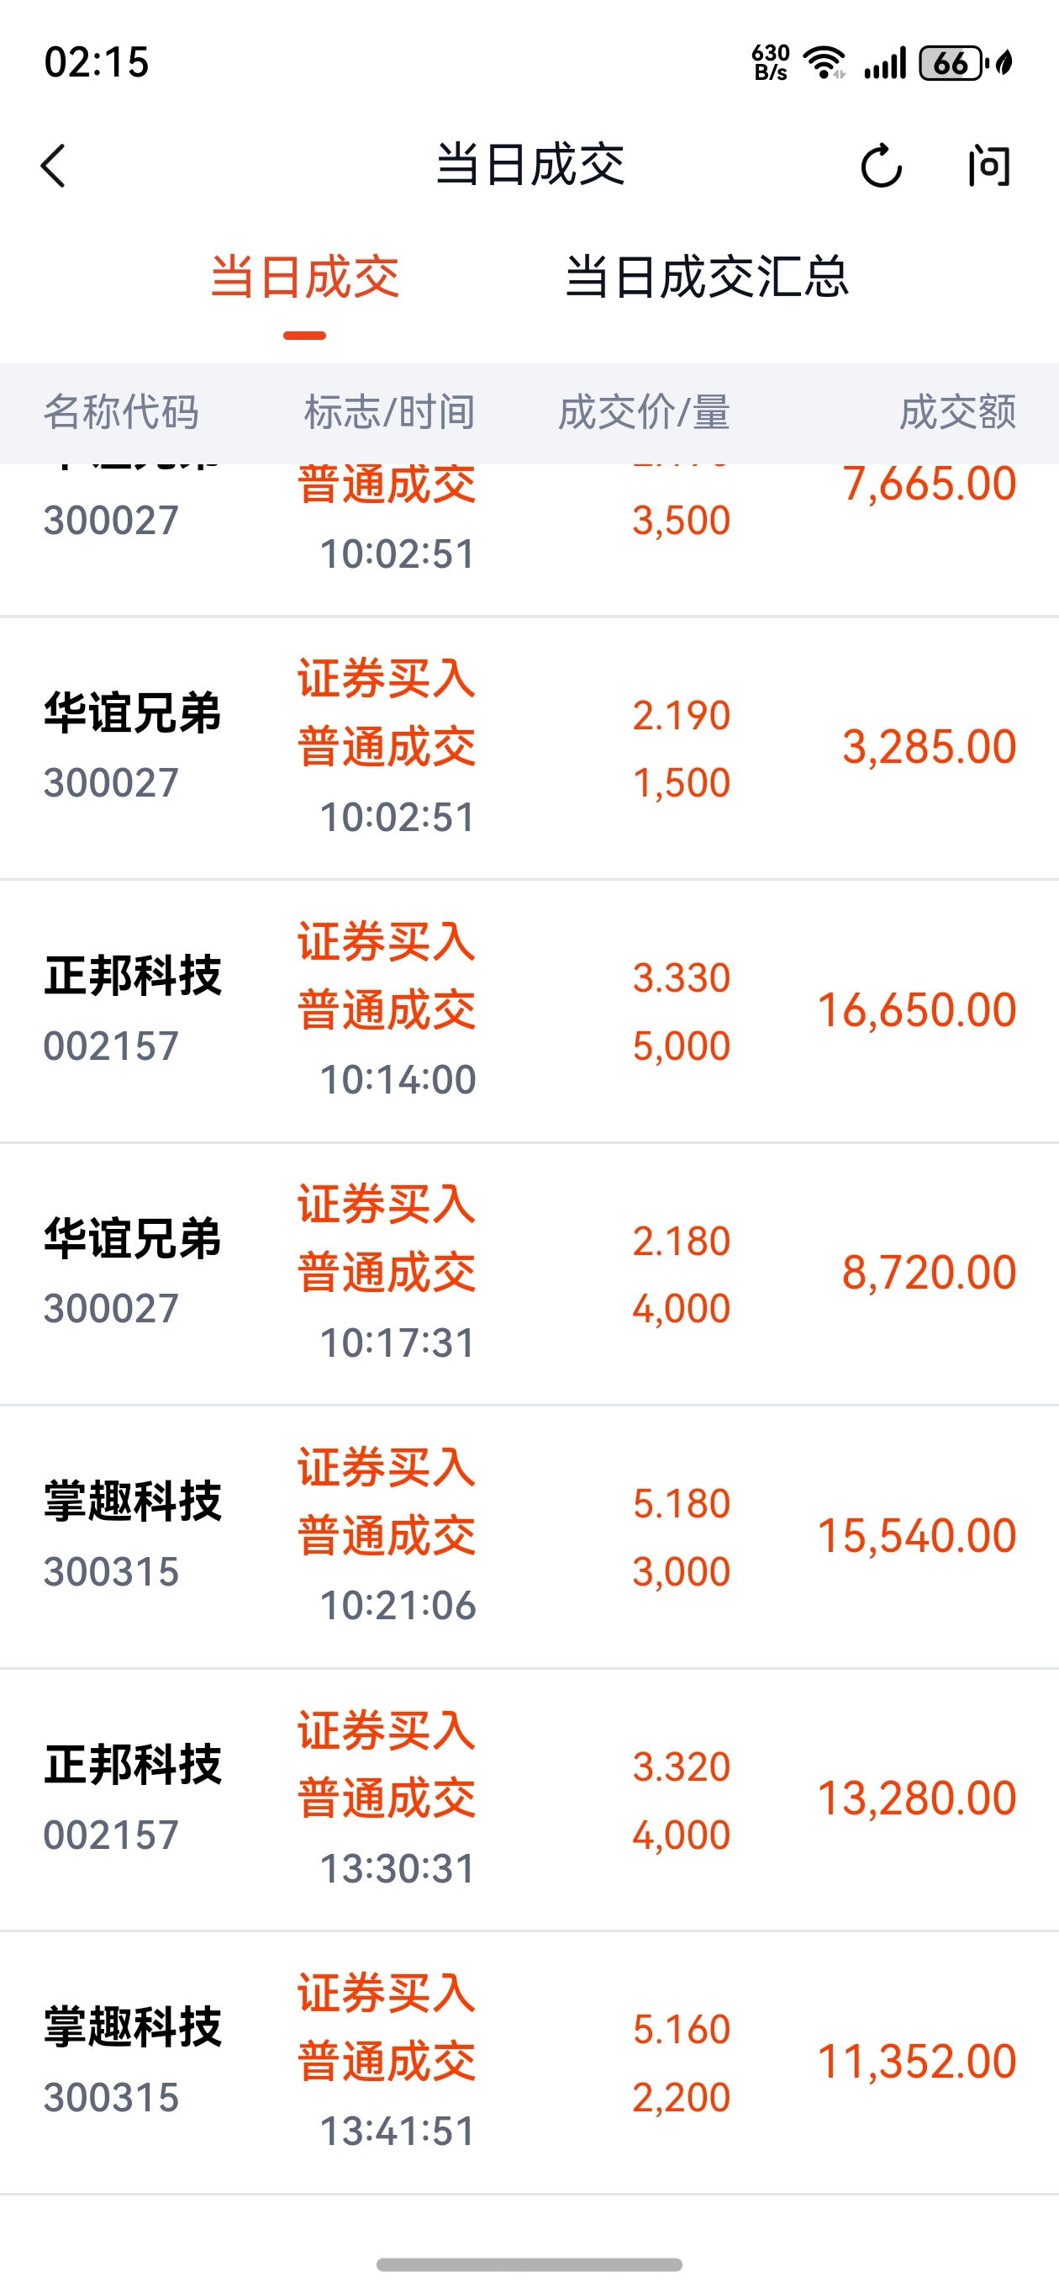Image resolution: width=1059 pixels, height=2288 pixels.
Task: Tap the 7,665.00 partial trade row
Action: pos(529,539)
